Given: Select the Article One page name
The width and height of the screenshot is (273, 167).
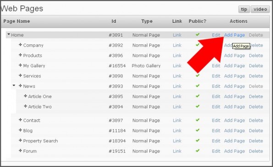Looking at the screenshot, I should pyautogui.click(x=40, y=97).
